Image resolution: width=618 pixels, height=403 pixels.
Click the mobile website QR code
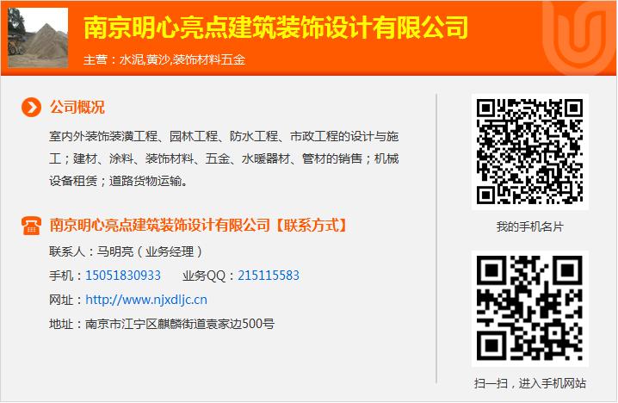[530, 308]
